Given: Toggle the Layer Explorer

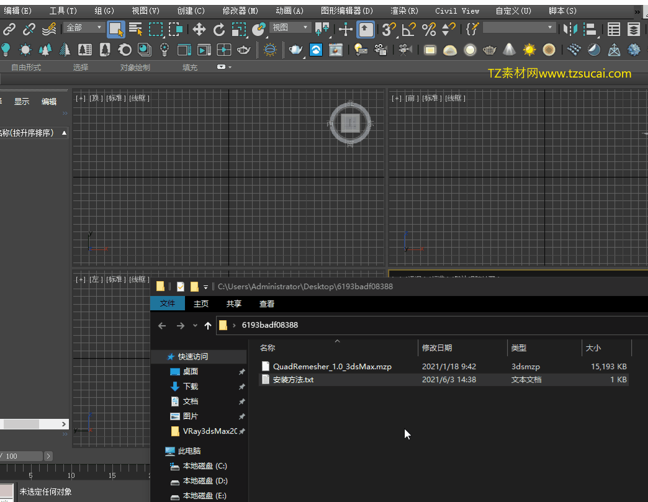Looking at the screenshot, I should click(x=634, y=29).
